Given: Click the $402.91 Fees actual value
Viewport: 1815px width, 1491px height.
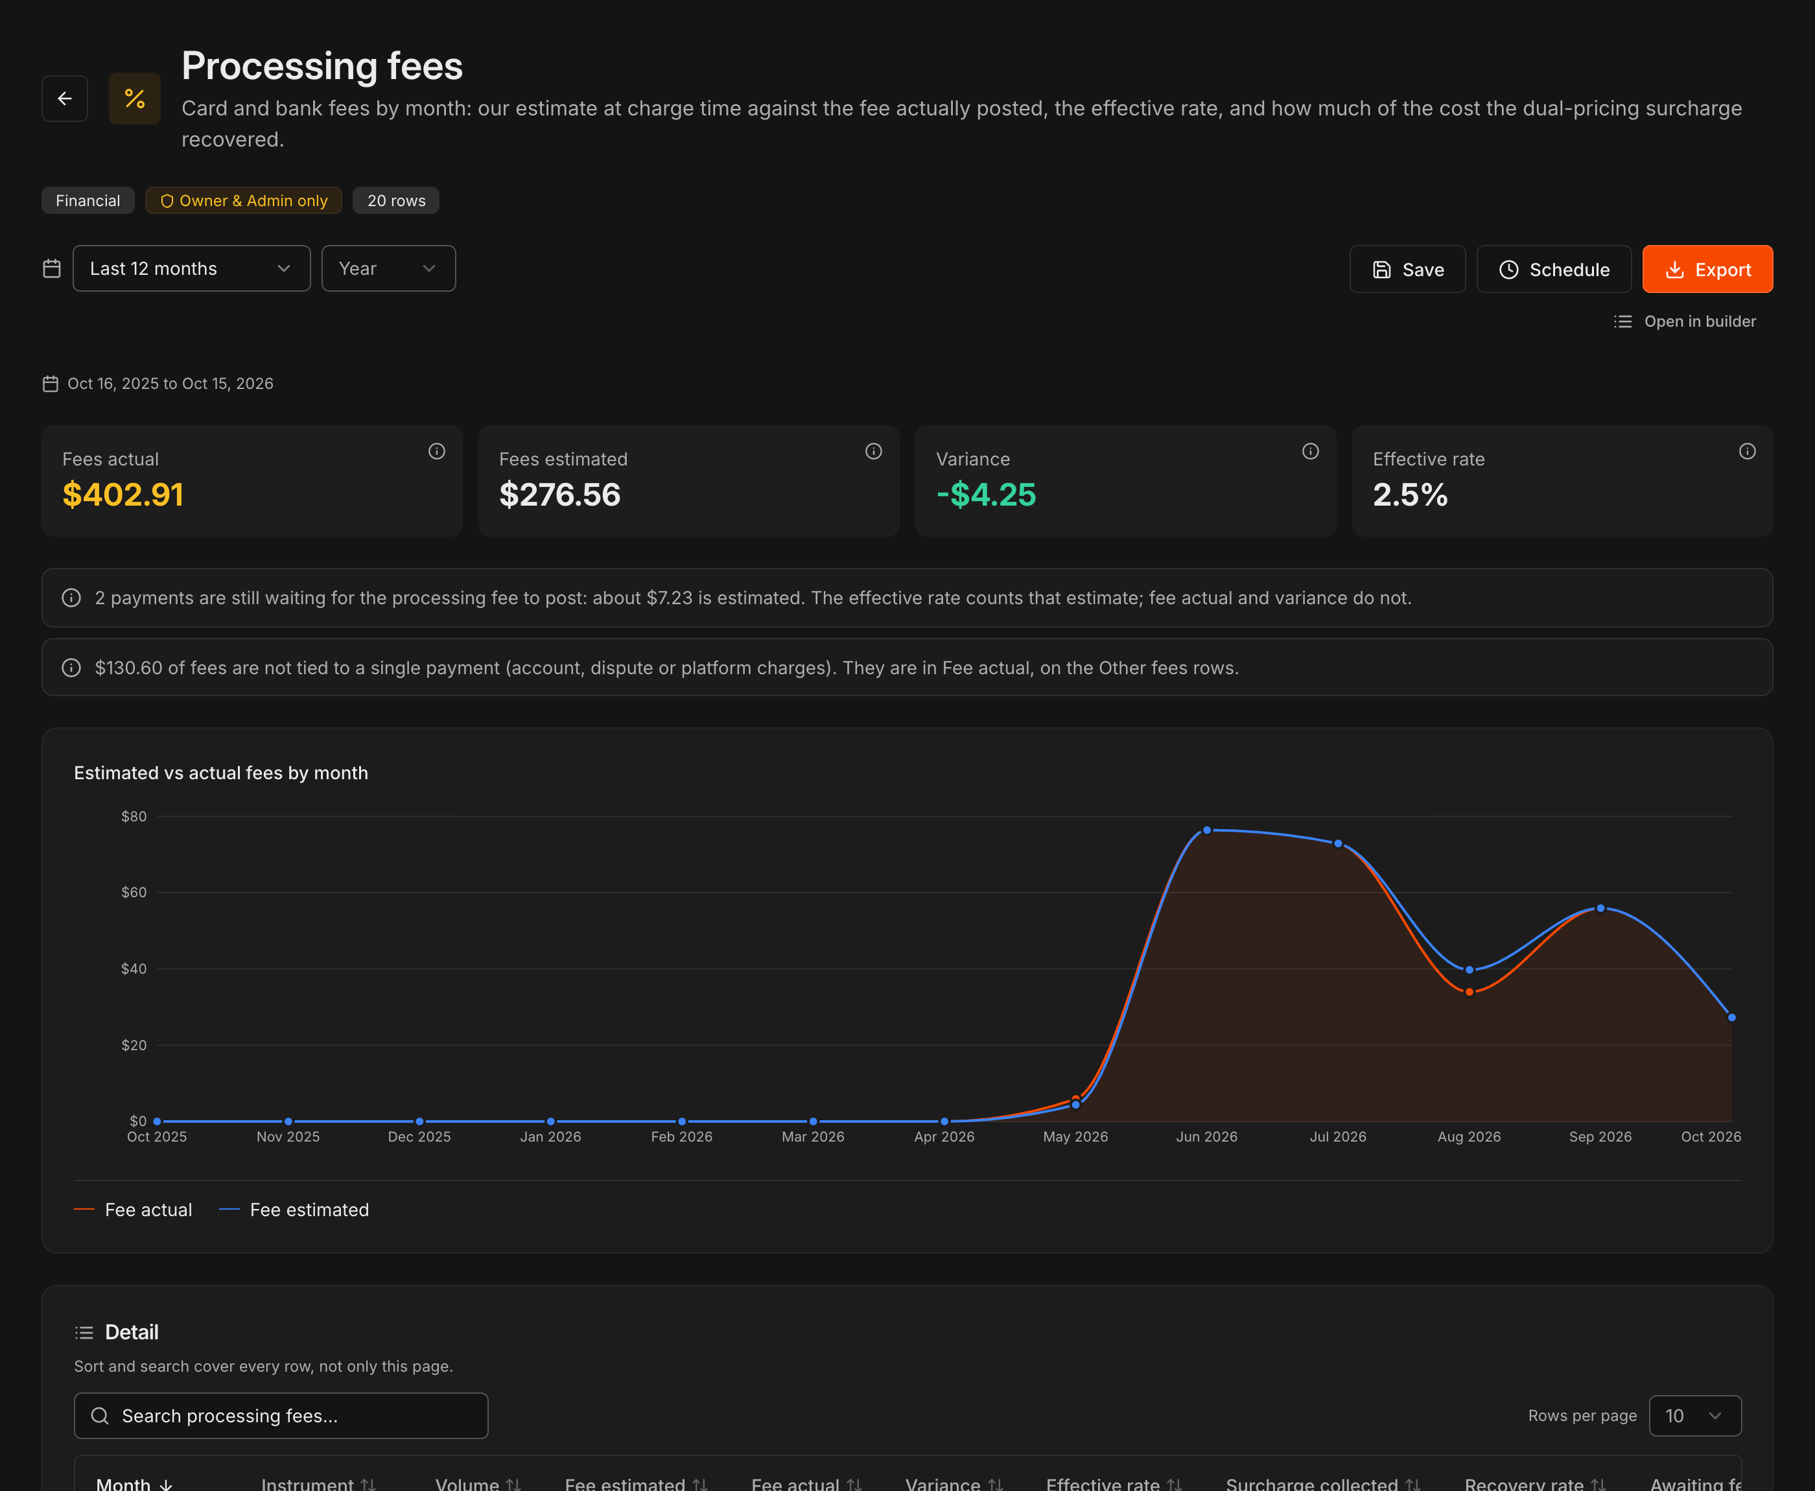Looking at the screenshot, I should coord(123,495).
